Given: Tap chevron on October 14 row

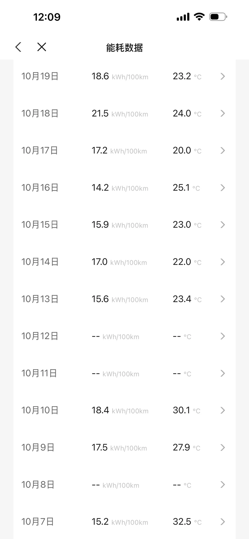Looking at the screenshot, I should pyautogui.click(x=222, y=262).
